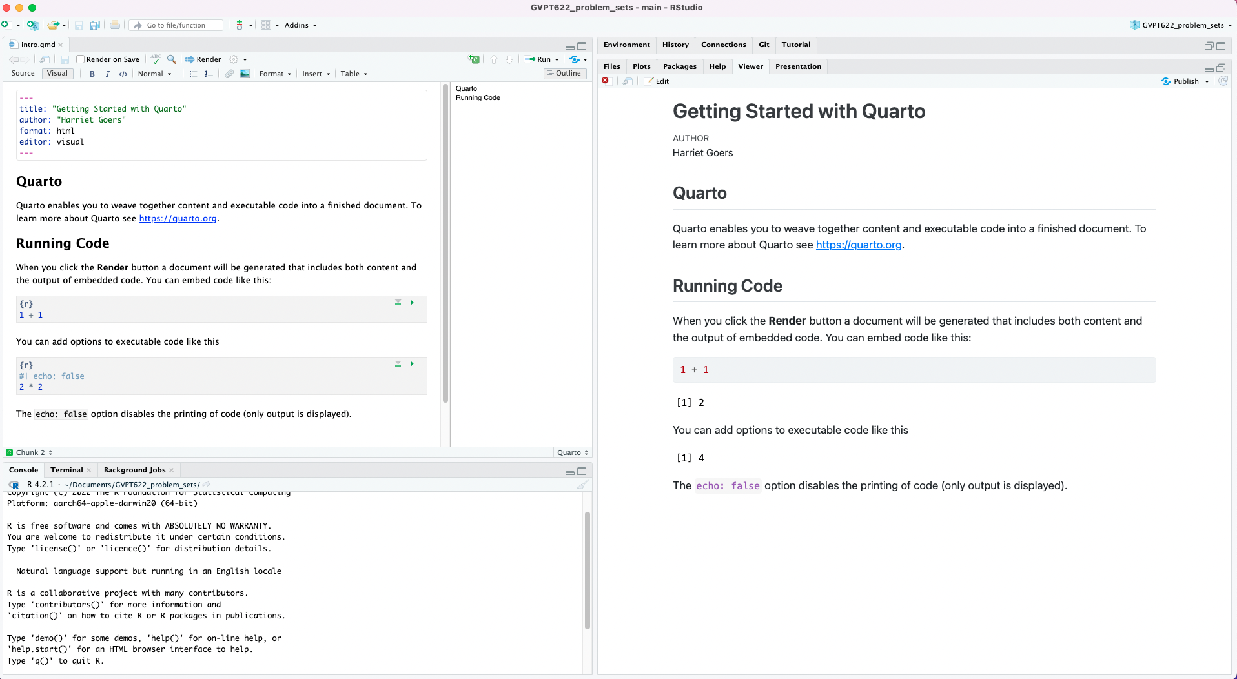1237x679 pixels.
Task: Run the first code chunk (1 + 1)
Action: pyautogui.click(x=412, y=303)
